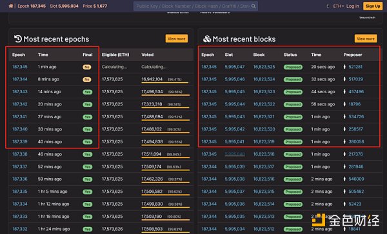This screenshot has height=234, width=387.
Task: Open proposer 258517 link
Action: tap(355, 129)
